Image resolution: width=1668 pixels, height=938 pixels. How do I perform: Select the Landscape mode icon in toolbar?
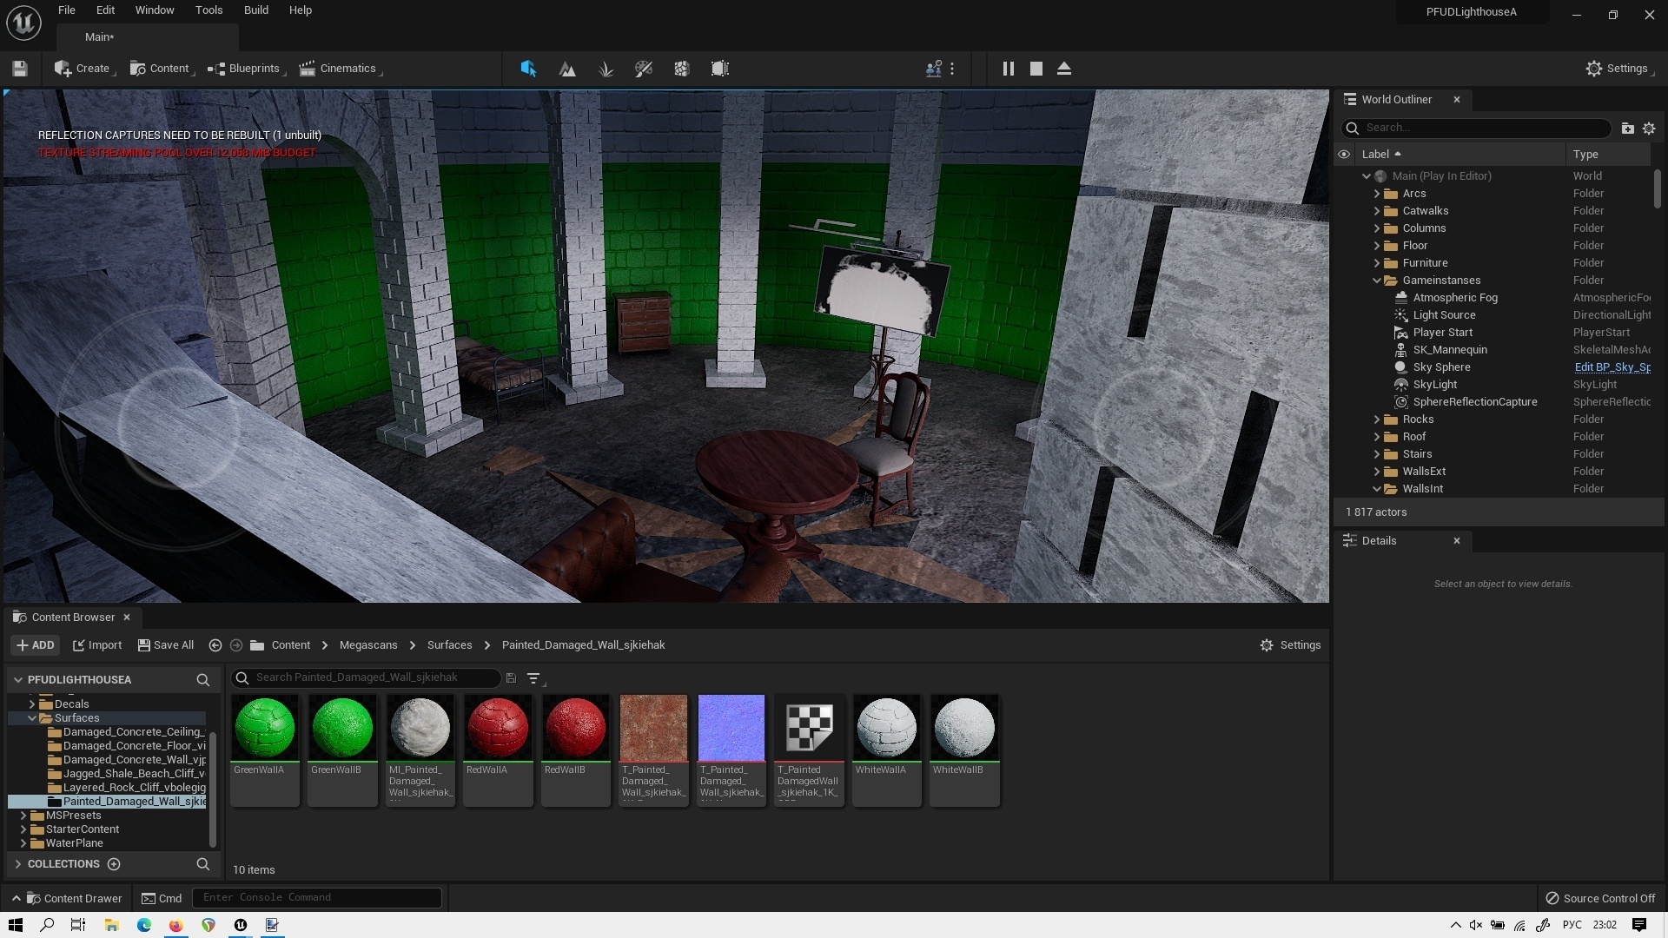pos(567,69)
